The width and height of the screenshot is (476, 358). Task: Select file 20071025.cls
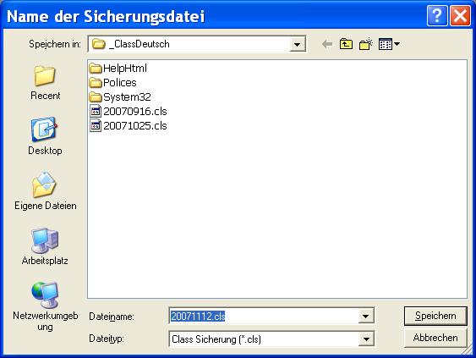coord(129,125)
